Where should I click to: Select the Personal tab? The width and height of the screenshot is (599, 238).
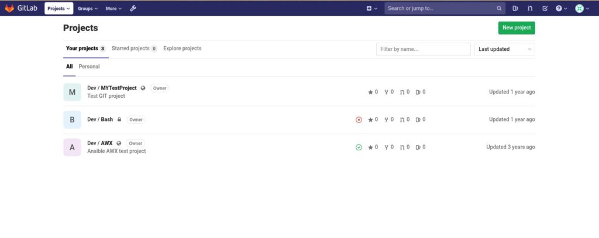pyautogui.click(x=89, y=67)
